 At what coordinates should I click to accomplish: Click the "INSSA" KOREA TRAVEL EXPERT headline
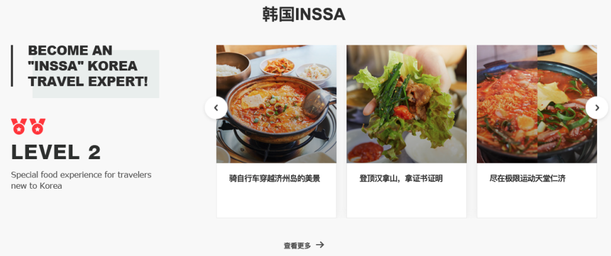coord(88,66)
